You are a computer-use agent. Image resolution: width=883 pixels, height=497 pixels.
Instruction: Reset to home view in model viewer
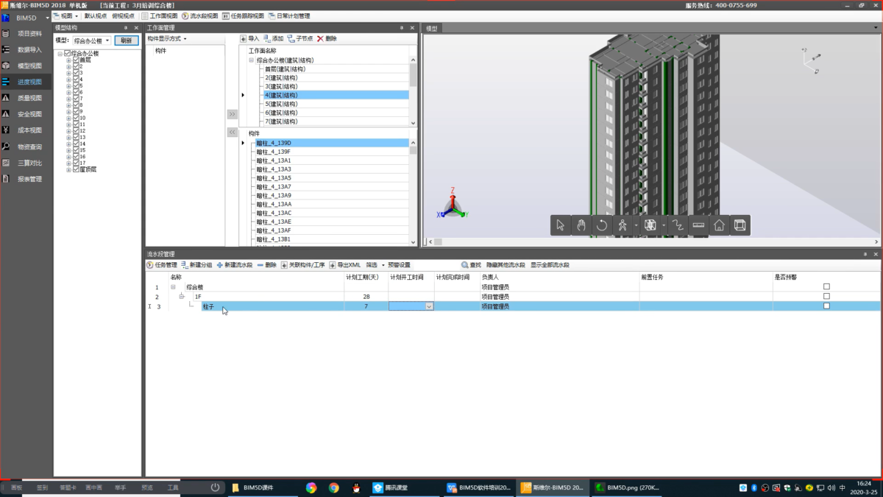click(720, 225)
